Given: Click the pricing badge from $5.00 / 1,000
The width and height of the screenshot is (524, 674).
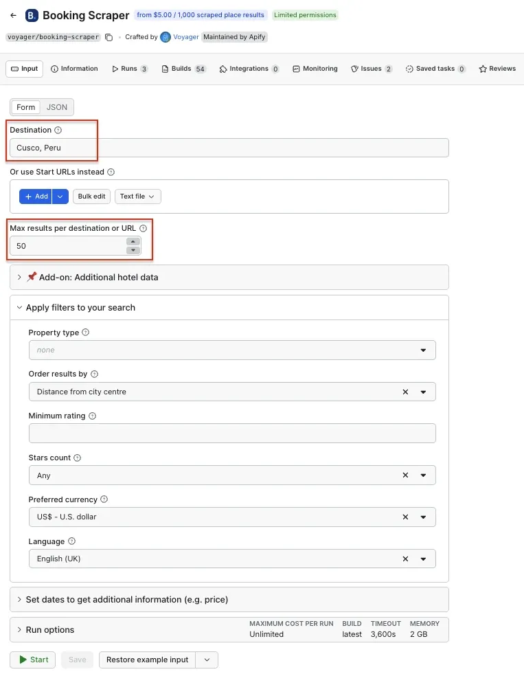Looking at the screenshot, I should tap(201, 15).
